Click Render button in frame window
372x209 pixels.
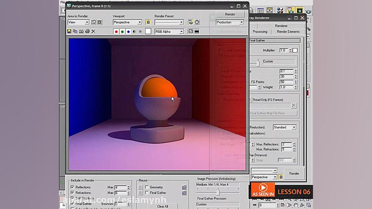pyautogui.click(x=230, y=14)
